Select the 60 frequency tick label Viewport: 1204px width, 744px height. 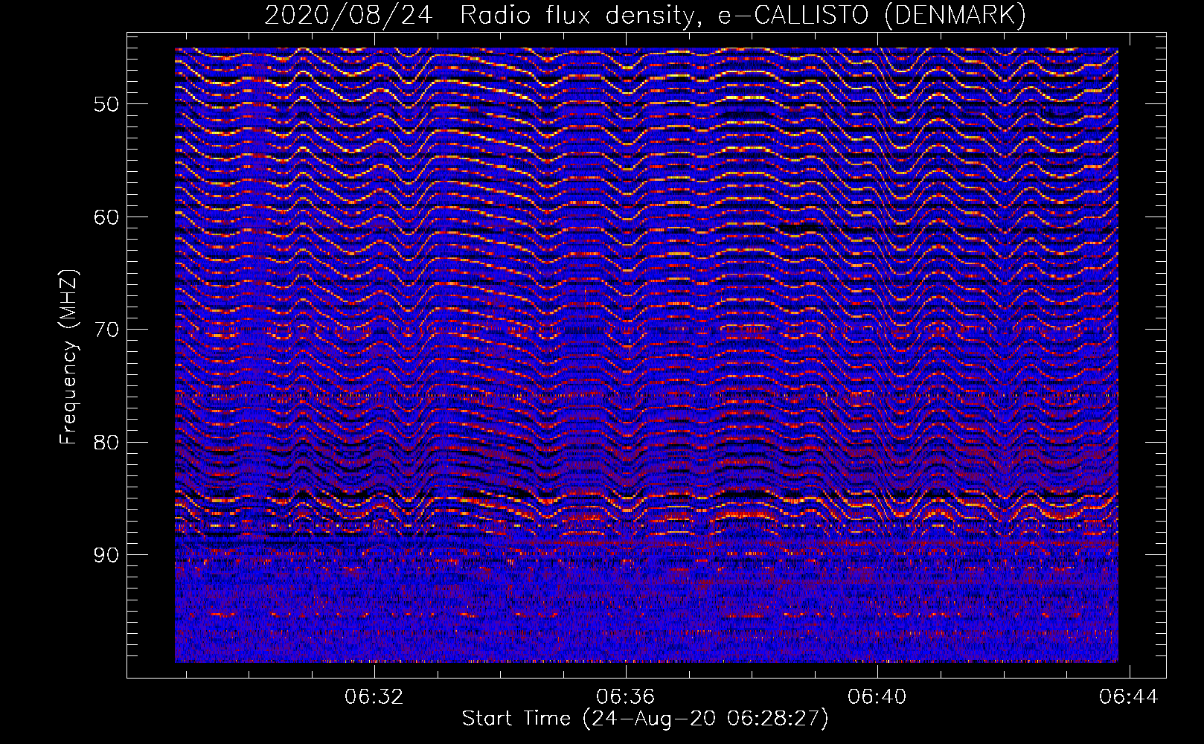(106, 217)
